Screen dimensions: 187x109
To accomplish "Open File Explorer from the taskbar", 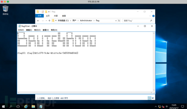I will coord(33,106).
